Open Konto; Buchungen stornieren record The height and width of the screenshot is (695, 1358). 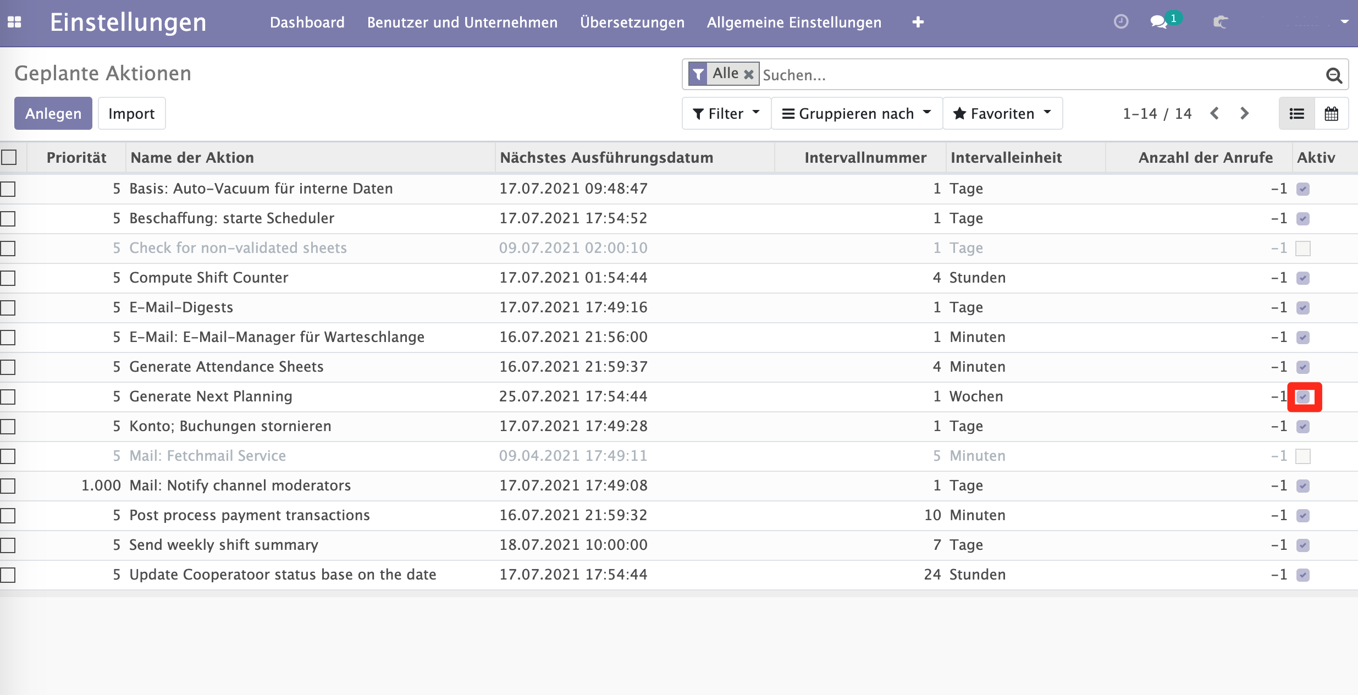230,426
